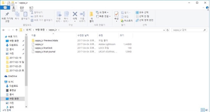Screen dimensions: 210x112
Task: Open 음악 under 내 PC
Action: point(12,107)
